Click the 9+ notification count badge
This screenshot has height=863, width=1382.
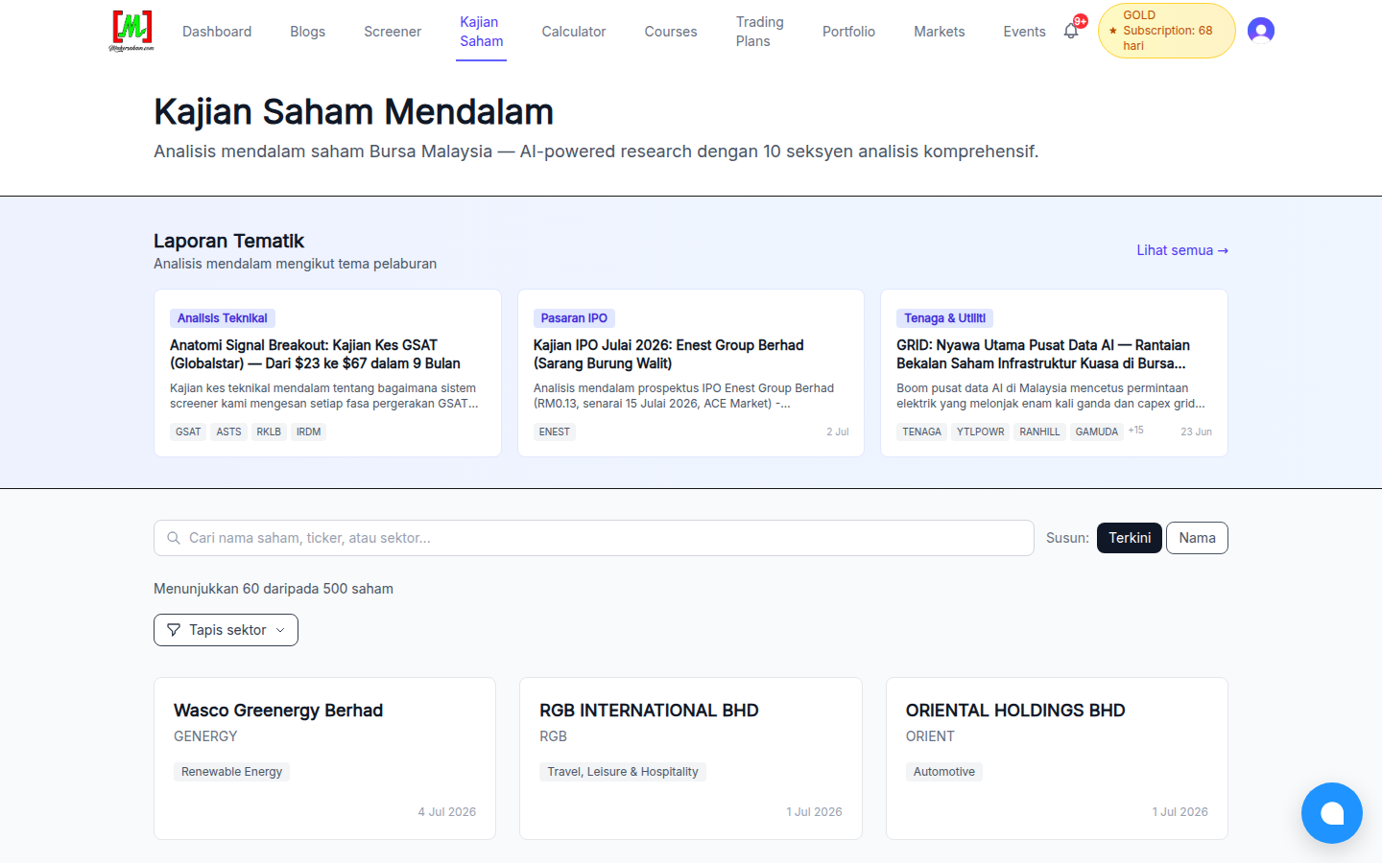(x=1081, y=21)
